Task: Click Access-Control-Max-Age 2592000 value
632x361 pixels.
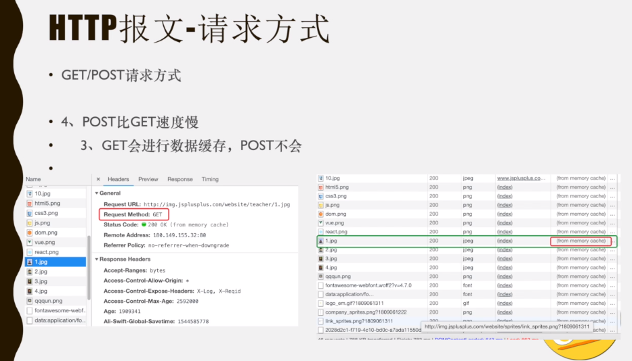Action: (188, 301)
